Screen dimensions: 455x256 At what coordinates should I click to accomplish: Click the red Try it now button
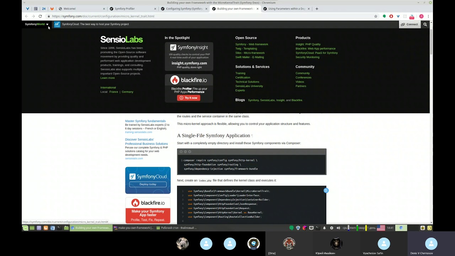(x=188, y=98)
